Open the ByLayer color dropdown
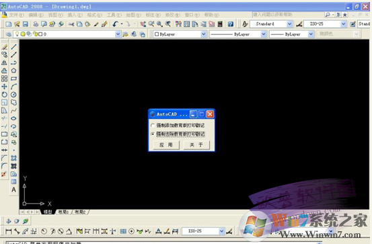This screenshot has width=372, height=244. coord(204,34)
